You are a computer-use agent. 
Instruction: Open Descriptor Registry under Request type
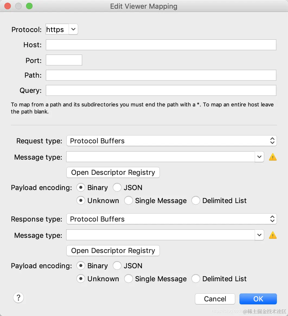[x=113, y=172]
